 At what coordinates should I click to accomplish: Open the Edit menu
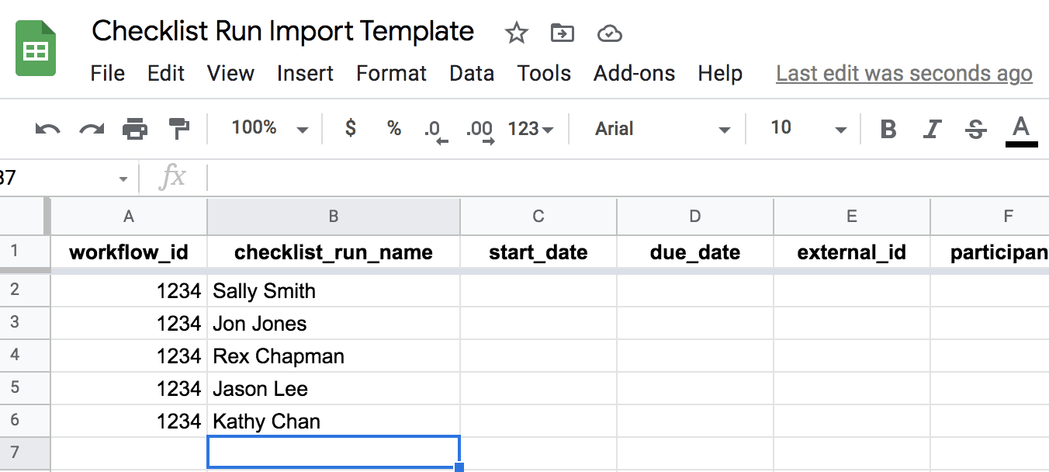166,74
